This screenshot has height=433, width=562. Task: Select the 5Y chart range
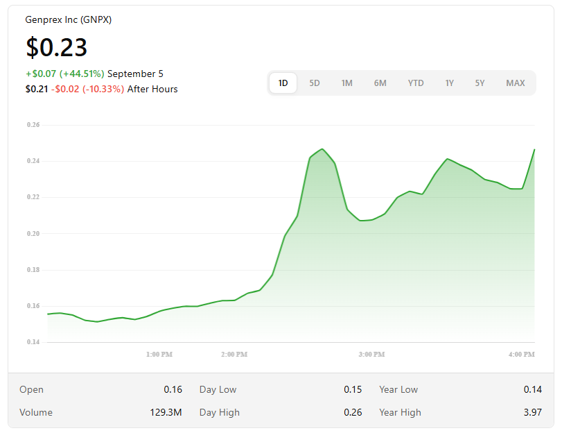[480, 83]
